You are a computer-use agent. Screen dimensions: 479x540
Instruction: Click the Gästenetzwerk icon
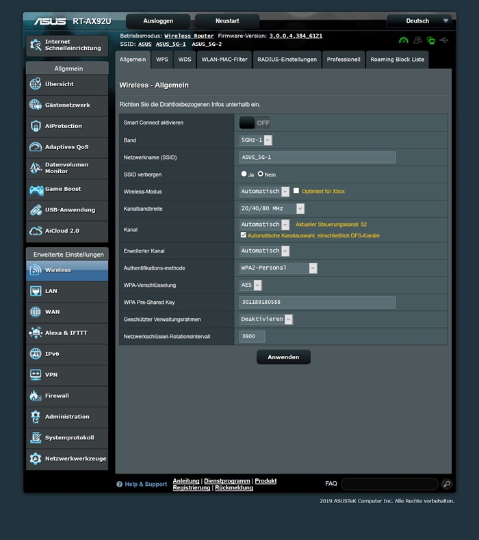(x=36, y=105)
